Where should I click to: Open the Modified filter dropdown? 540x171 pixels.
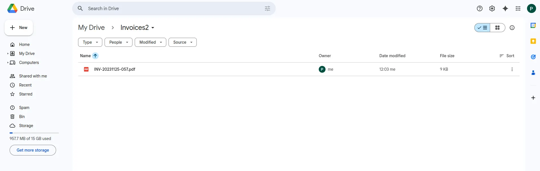(x=151, y=42)
